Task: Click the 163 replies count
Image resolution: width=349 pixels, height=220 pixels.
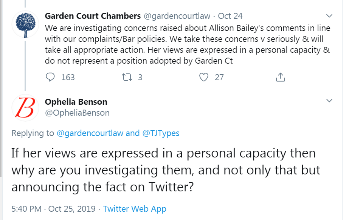Action: 68,77
